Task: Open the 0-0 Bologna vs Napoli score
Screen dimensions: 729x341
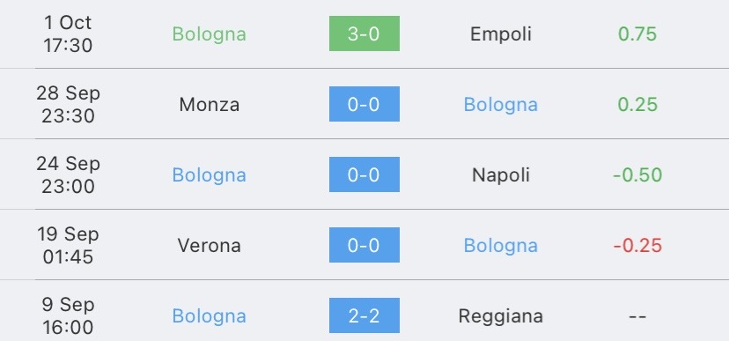Action: tap(364, 174)
